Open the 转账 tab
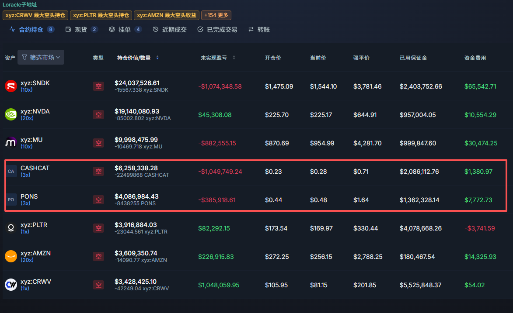Viewport: 513px width, 313px height. (x=259, y=29)
